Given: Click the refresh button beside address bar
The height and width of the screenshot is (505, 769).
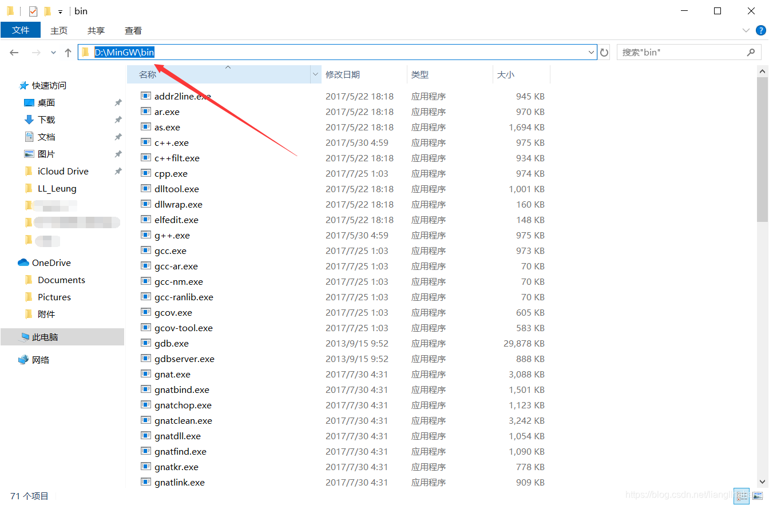Looking at the screenshot, I should 604,53.
